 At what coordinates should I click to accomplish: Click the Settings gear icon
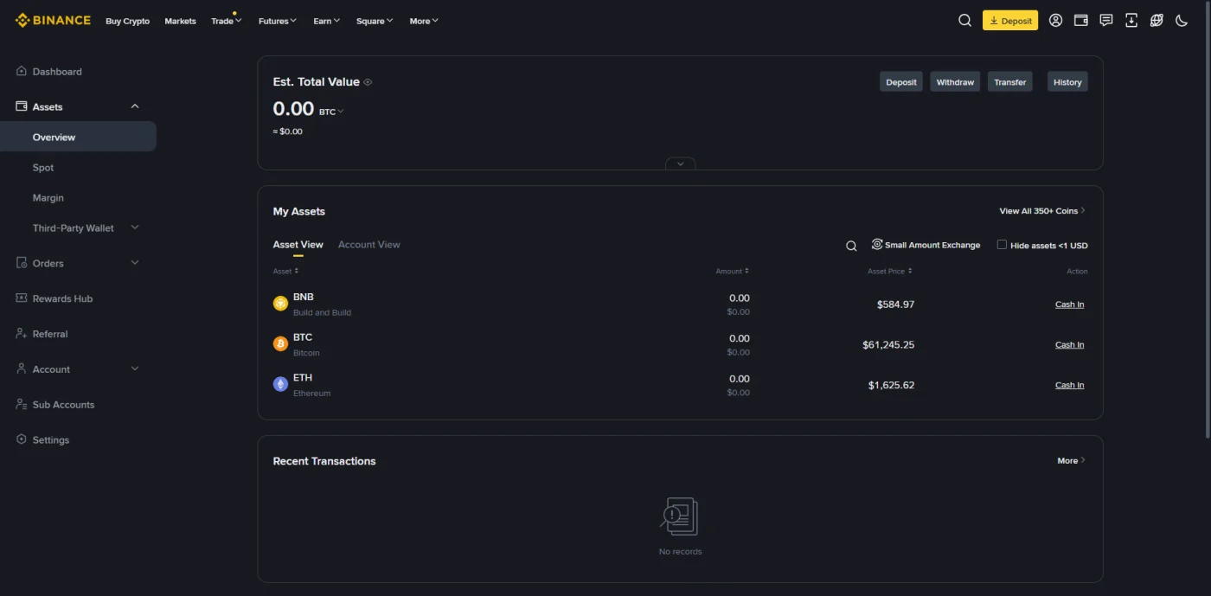pos(22,439)
